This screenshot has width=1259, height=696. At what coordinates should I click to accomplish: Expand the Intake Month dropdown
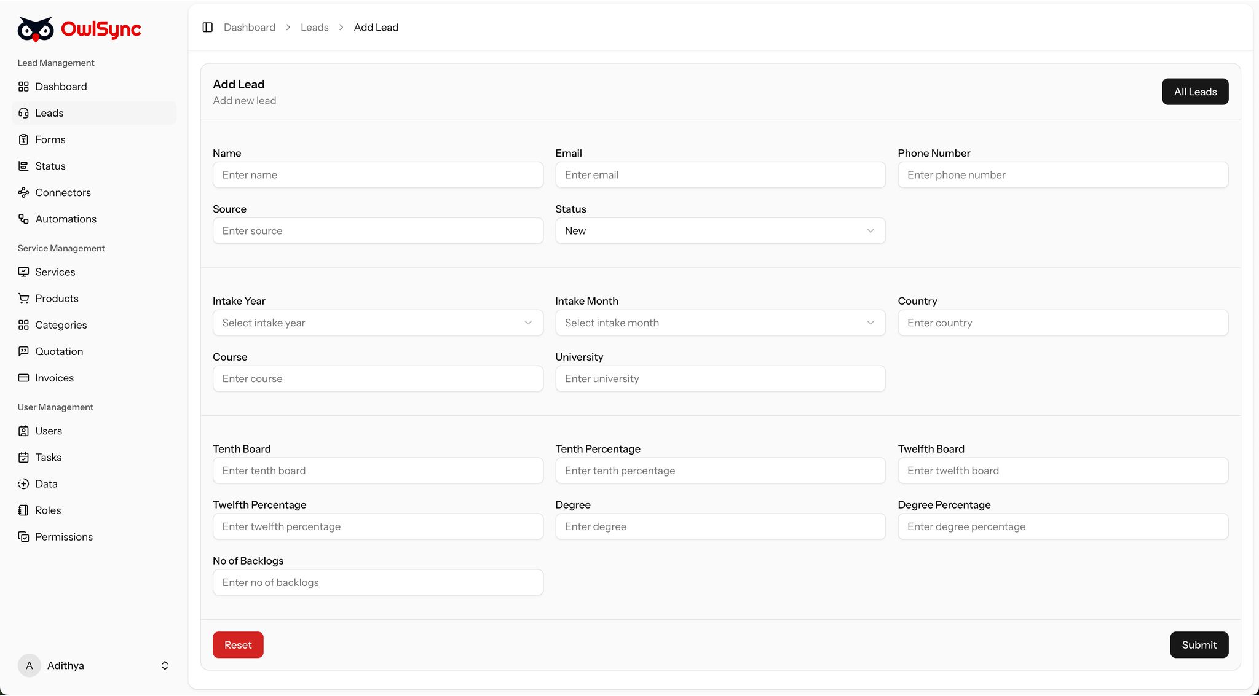pyautogui.click(x=720, y=323)
